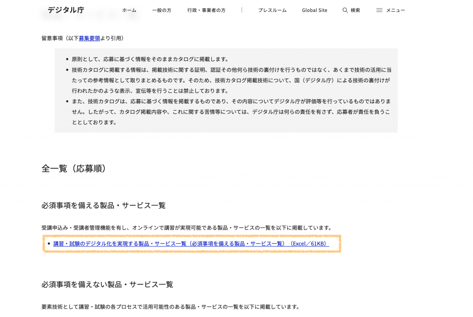473x317 pixels.
Task: Click the paragraph starting 受講申込み・受講者管理機能
Action: (187, 227)
